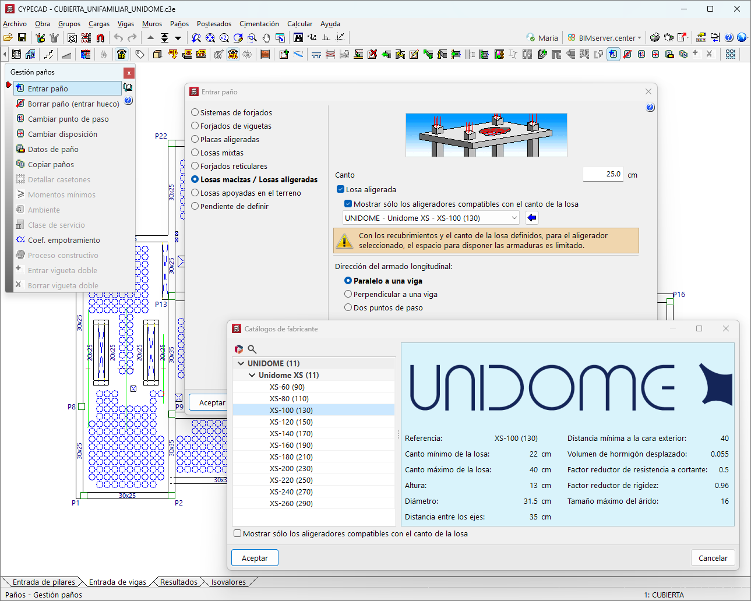Open the Cimentación menu
This screenshot has width=751, height=601.
[259, 24]
